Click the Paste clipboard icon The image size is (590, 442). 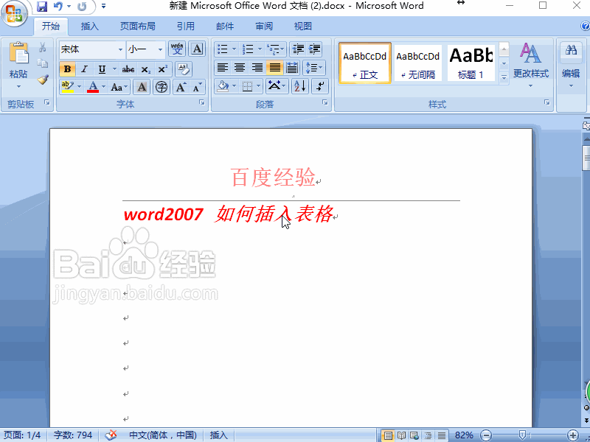18,53
